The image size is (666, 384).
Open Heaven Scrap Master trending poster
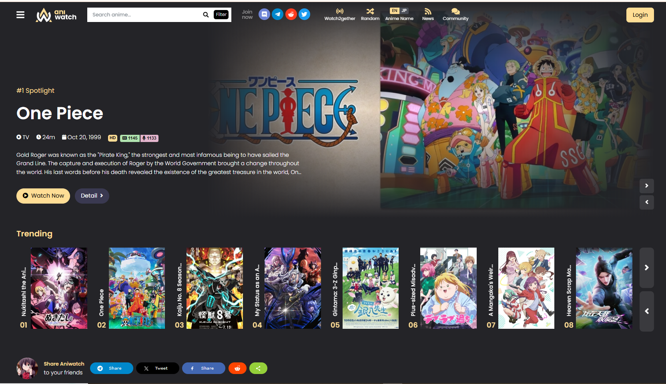604,288
